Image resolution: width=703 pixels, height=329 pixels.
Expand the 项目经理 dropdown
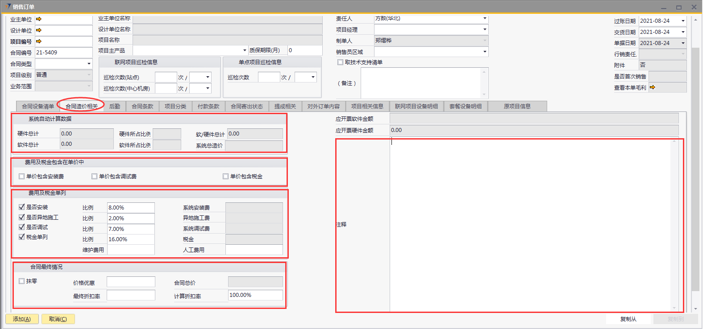[x=485, y=29]
